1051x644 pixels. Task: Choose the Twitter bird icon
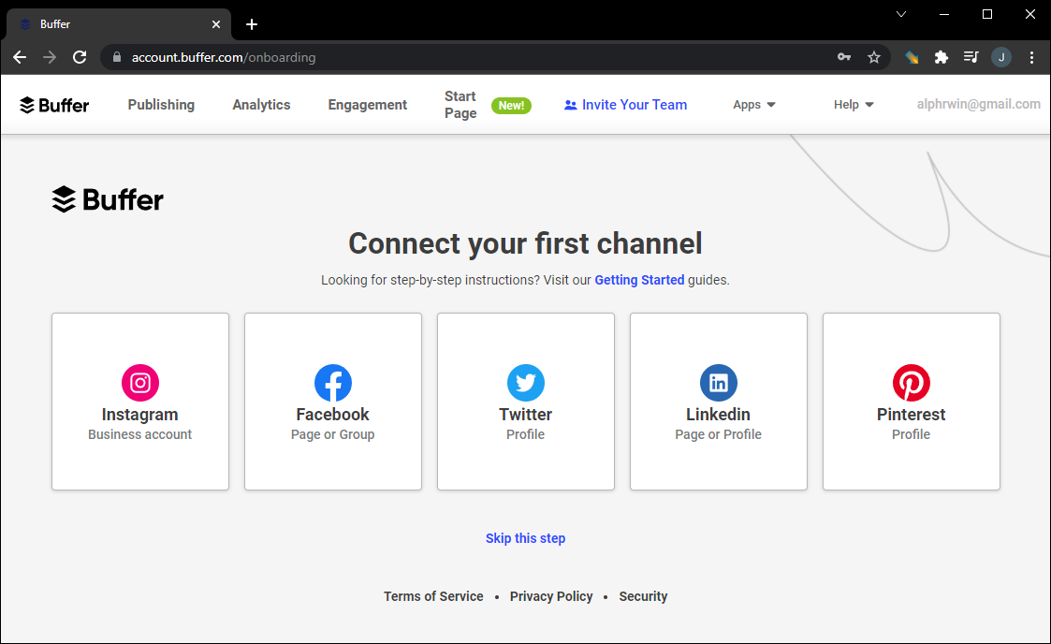tap(526, 383)
